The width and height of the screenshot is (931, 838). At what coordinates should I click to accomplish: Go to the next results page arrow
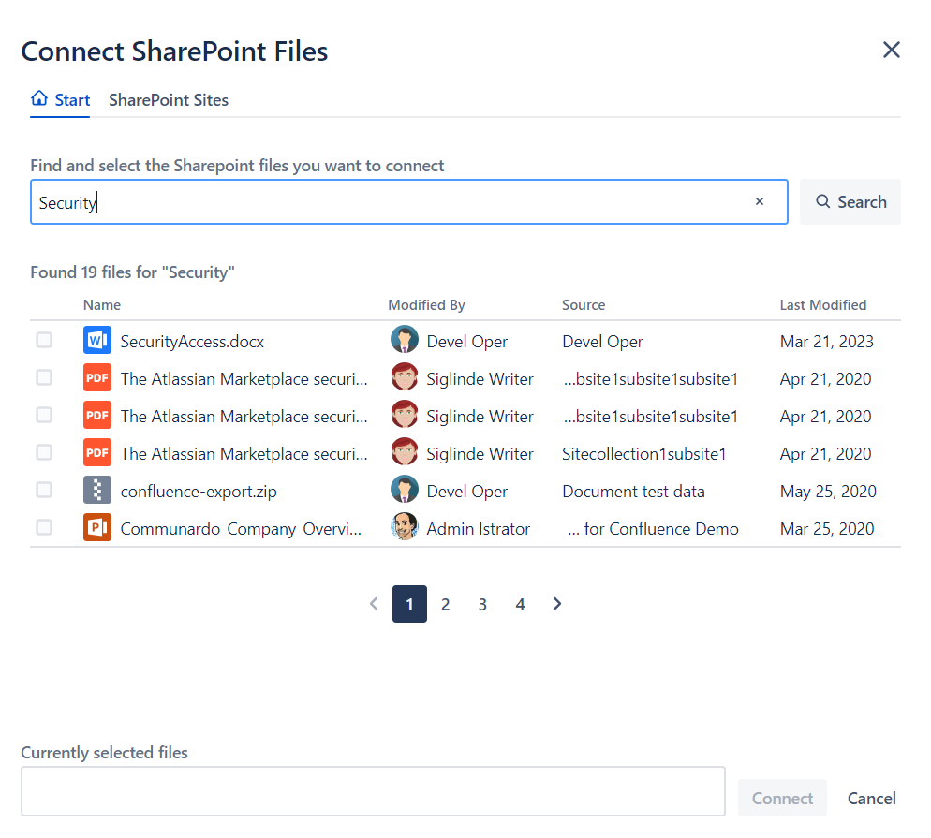[557, 604]
